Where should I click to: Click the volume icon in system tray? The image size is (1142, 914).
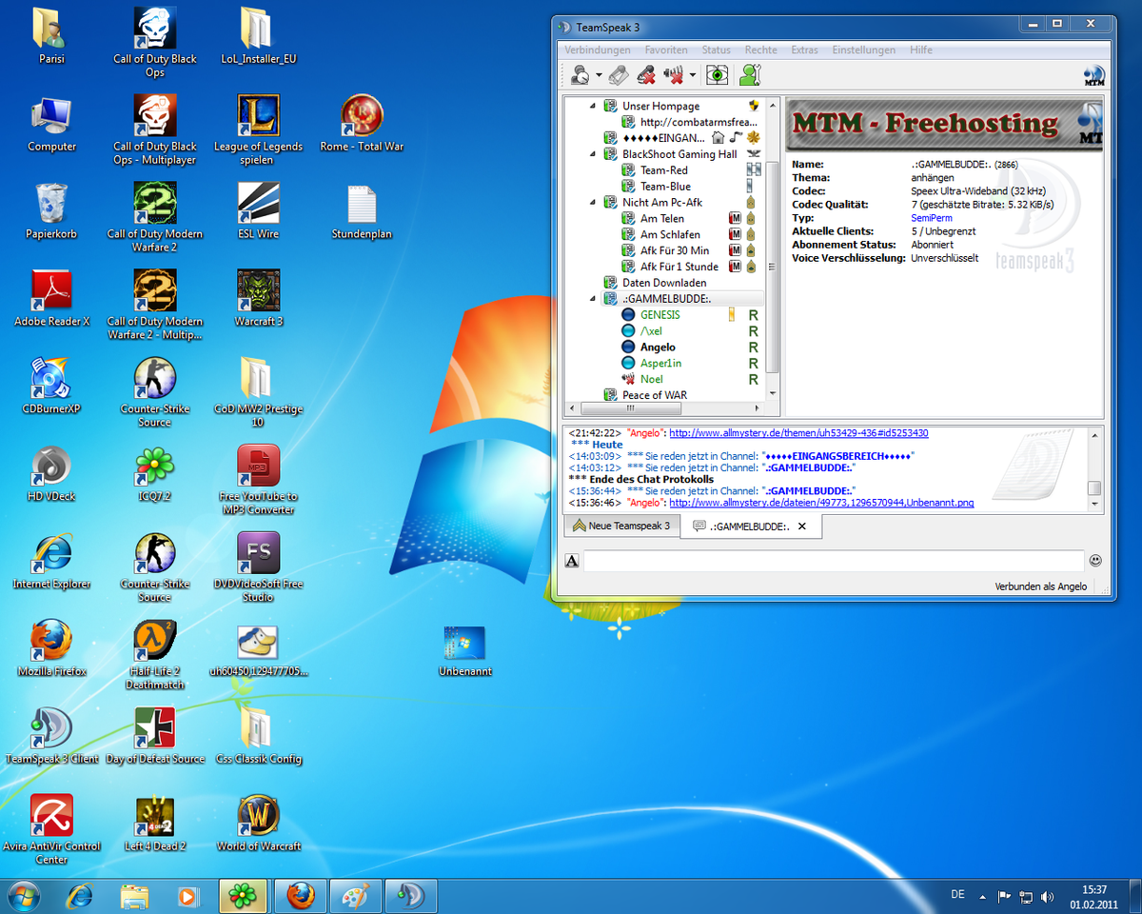coord(1048,896)
